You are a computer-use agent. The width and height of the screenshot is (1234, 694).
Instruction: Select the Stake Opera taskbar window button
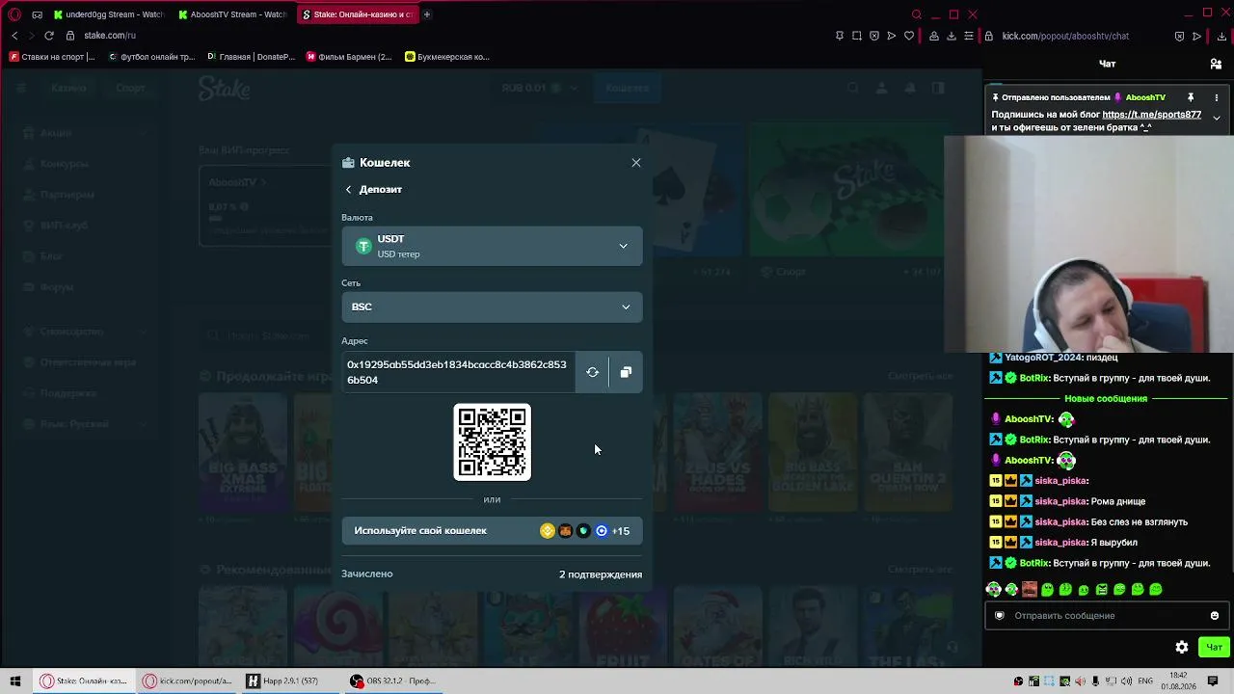point(84,681)
